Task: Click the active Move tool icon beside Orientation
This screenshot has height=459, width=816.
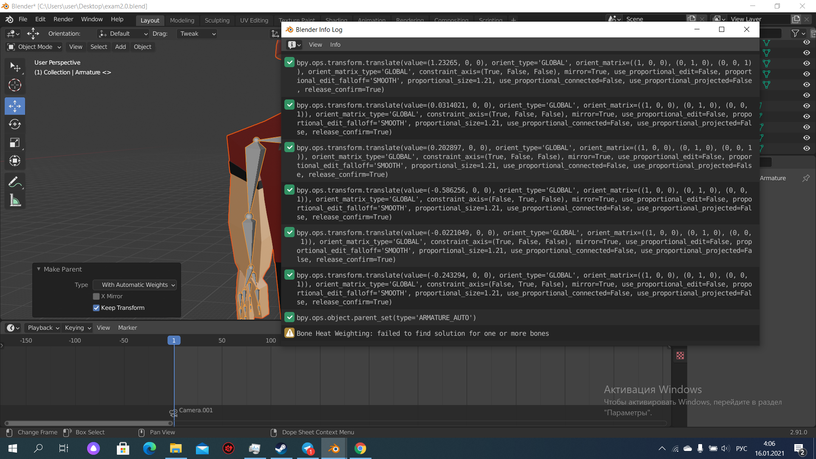Action: click(x=33, y=34)
